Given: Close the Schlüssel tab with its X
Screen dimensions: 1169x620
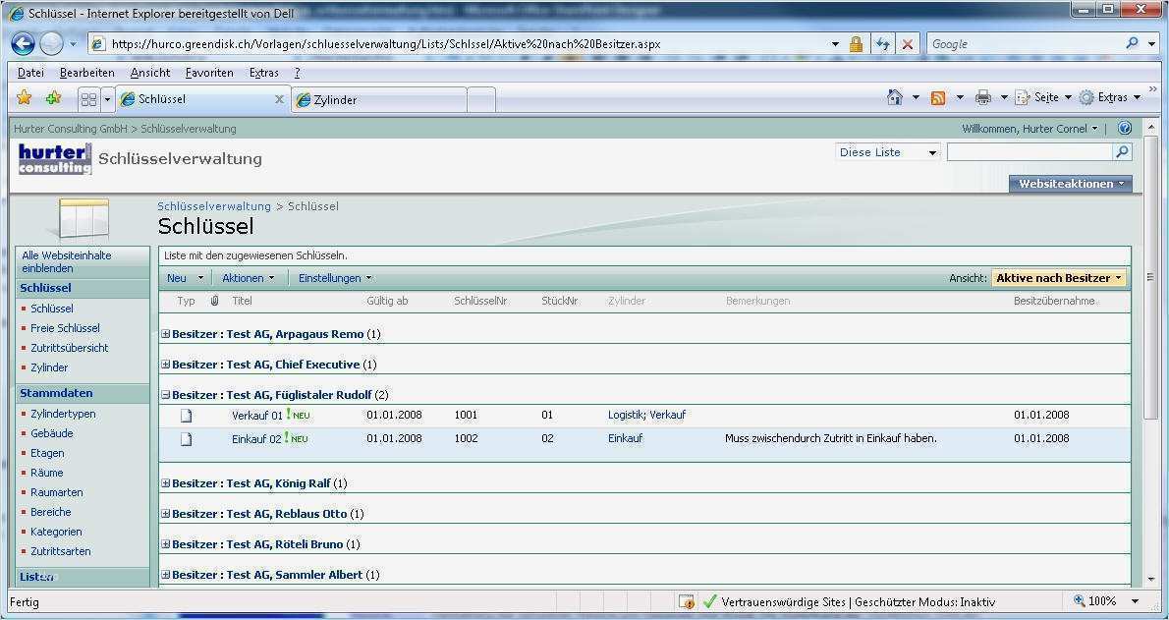Looking at the screenshot, I should click(280, 99).
